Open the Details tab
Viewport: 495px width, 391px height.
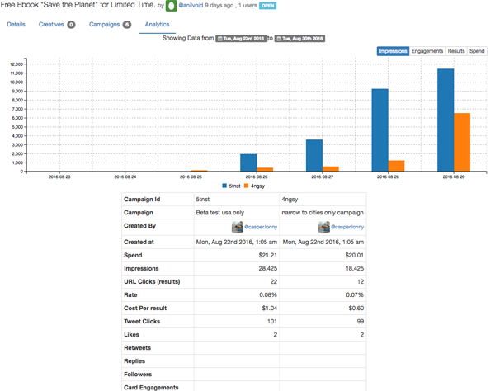[x=16, y=25]
